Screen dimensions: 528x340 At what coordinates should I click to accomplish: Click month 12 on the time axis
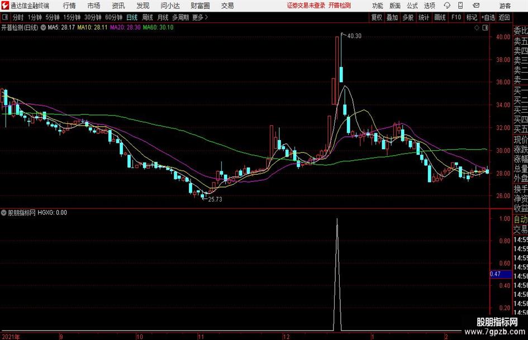pos(286,337)
